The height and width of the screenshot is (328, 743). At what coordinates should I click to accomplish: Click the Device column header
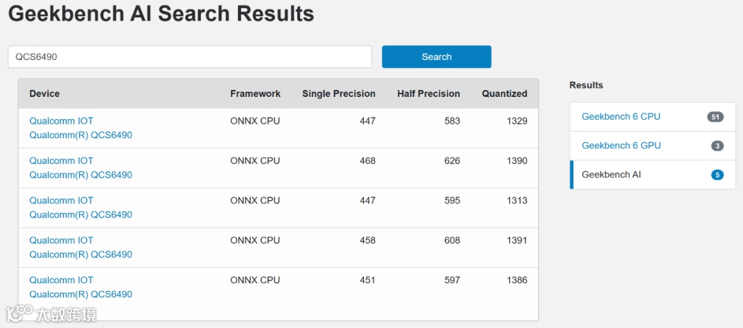tap(45, 94)
